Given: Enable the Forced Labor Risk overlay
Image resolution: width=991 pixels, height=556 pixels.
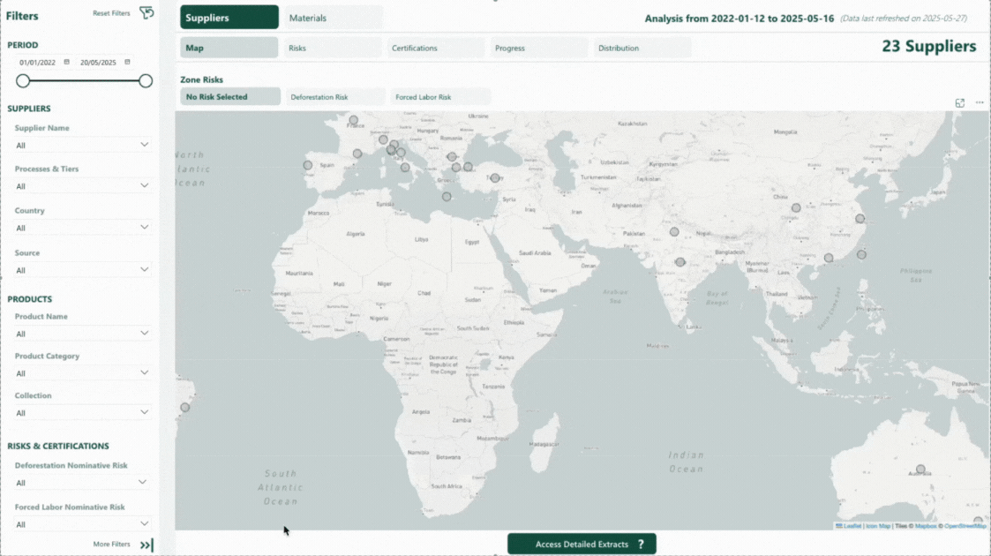Looking at the screenshot, I should coord(439,97).
